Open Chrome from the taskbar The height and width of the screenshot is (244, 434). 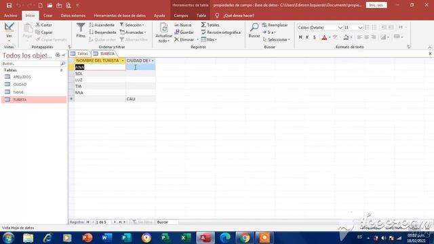(x=244, y=238)
